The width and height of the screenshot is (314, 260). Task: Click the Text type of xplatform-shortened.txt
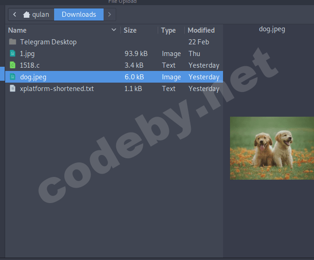[168, 89]
